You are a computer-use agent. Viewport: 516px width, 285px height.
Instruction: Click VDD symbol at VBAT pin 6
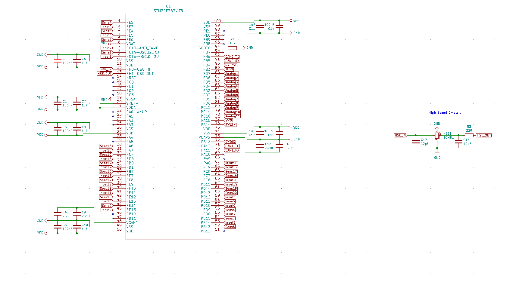[x=110, y=44]
